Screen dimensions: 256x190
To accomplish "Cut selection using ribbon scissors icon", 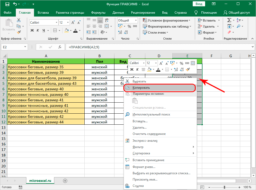I will pos(19,20).
